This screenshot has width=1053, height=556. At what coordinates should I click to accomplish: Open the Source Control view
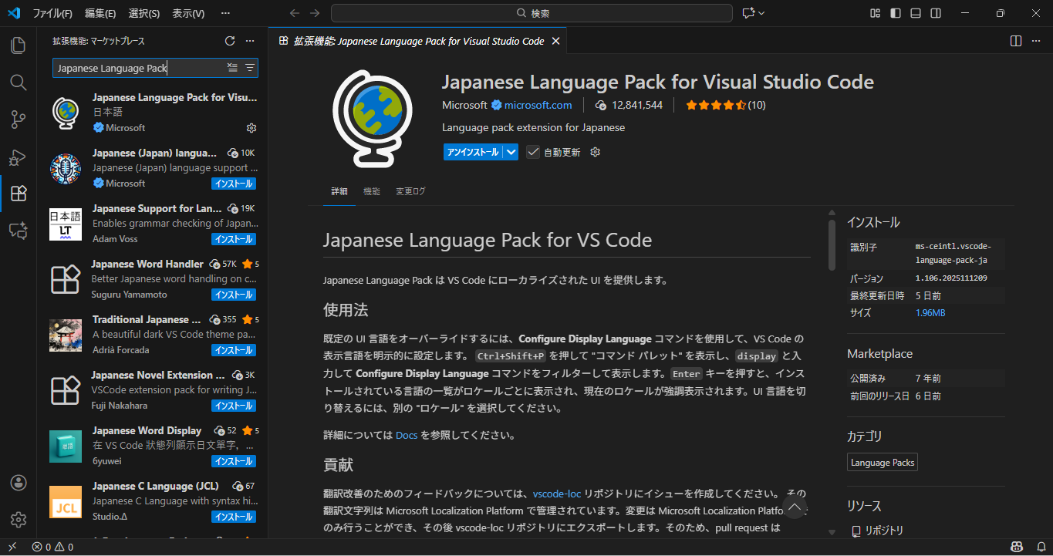tap(18, 119)
